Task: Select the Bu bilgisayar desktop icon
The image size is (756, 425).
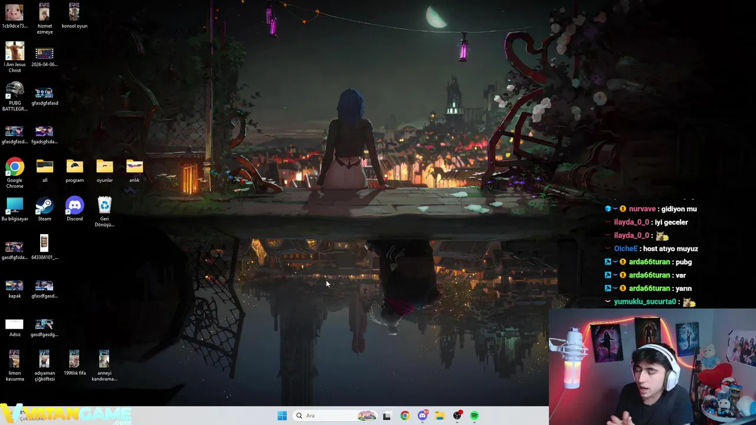Action: pos(15,209)
